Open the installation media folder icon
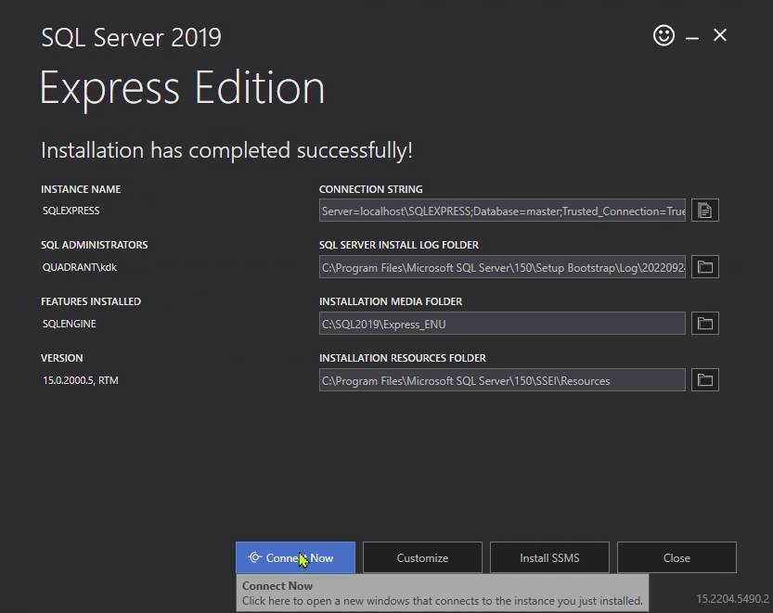The width and height of the screenshot is (773, 613). tap(705, 324)
